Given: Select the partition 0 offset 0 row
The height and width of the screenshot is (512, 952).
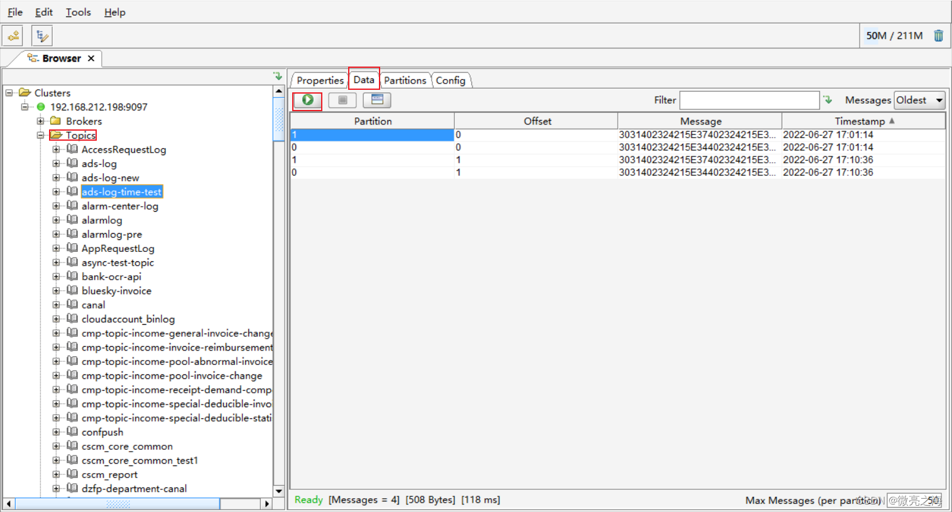Looking at the screenshot, I should point(618,147).
